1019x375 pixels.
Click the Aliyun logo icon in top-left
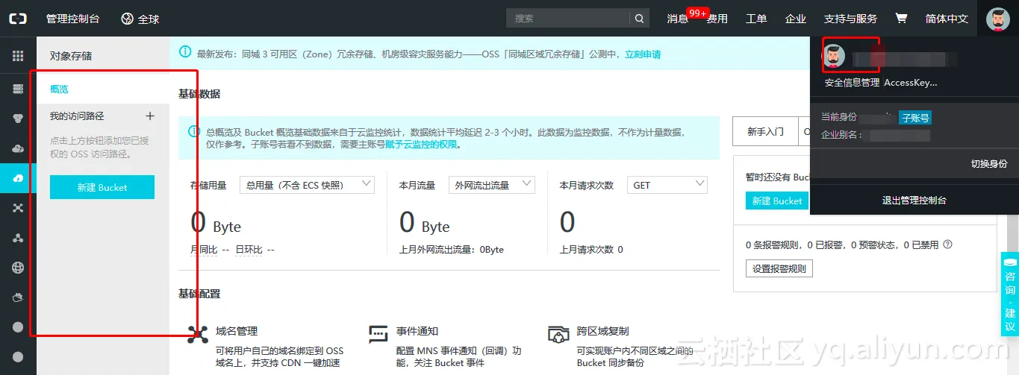[18, 19]
